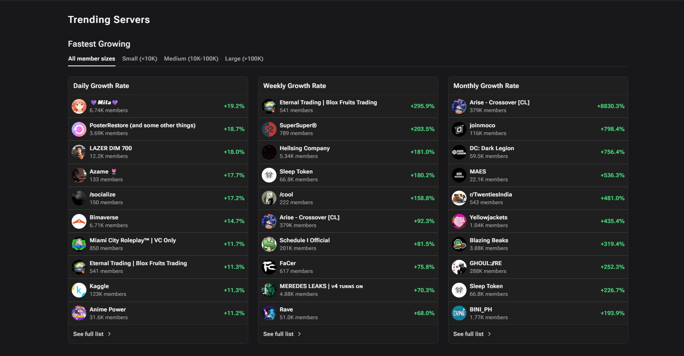Switch to the Small (<10K) tab

[x=140, y=59]
